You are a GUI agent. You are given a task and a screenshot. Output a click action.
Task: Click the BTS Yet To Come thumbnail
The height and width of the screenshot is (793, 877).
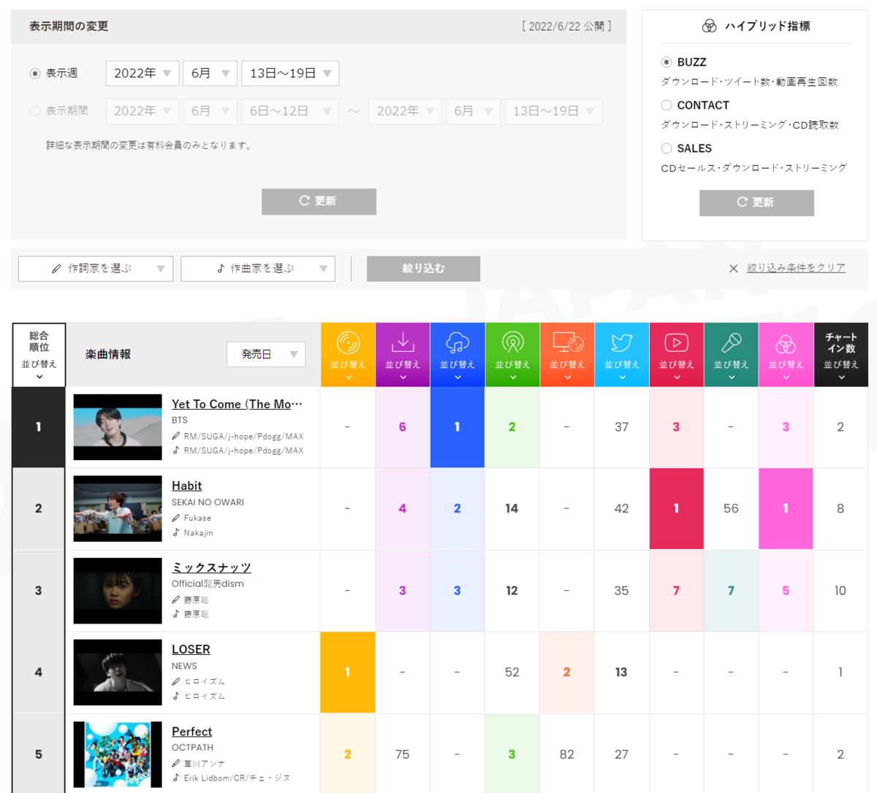[118, 427]
